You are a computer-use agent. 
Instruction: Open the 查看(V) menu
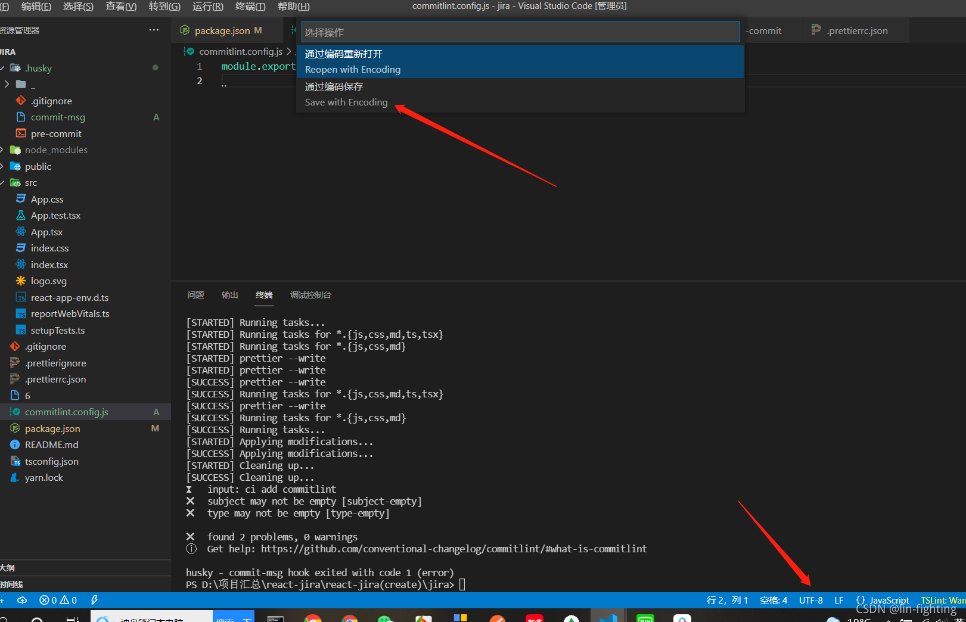121,6
